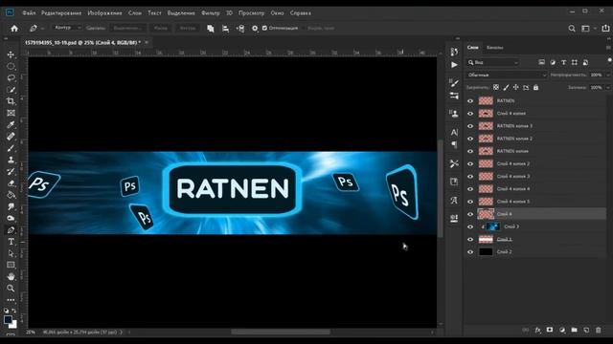The image size is (613, 344).
Task: Hide the RATNEN top layer
Action: pos(470,100)
